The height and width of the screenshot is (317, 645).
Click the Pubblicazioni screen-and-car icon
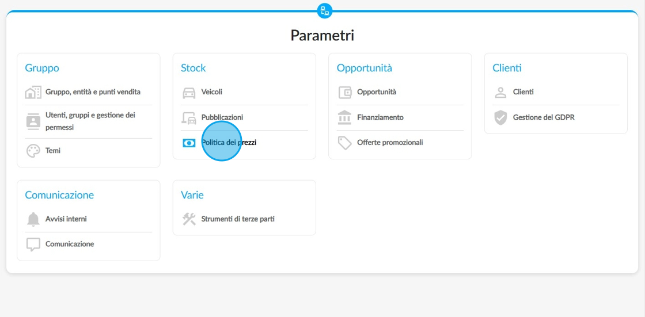(x=189, y=117)
